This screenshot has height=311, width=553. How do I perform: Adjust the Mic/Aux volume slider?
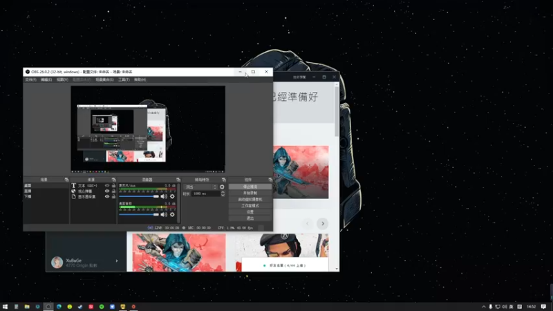139,196
